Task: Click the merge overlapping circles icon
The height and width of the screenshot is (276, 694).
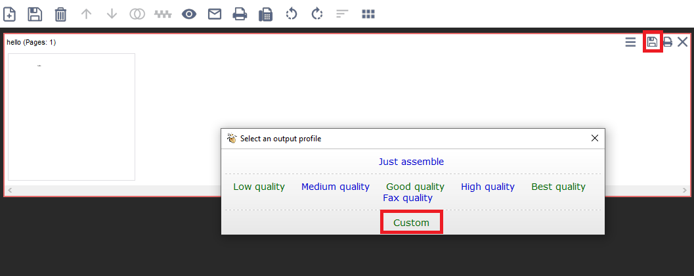Action: click(137, 14)
